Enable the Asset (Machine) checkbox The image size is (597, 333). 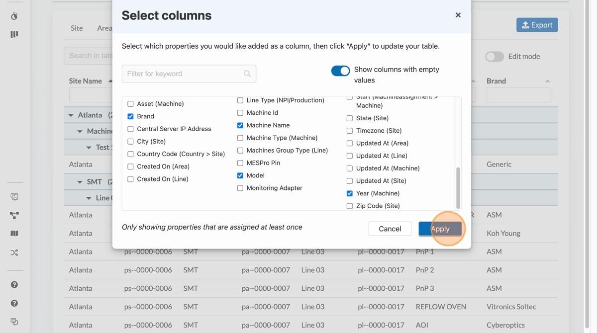pyautogui.click(x=130, y=103)
